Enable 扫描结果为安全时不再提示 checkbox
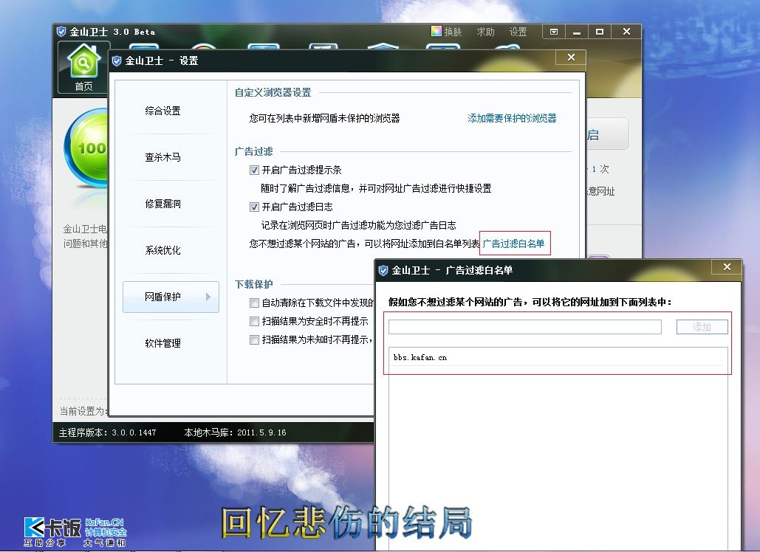 click(x=254, y=321)
